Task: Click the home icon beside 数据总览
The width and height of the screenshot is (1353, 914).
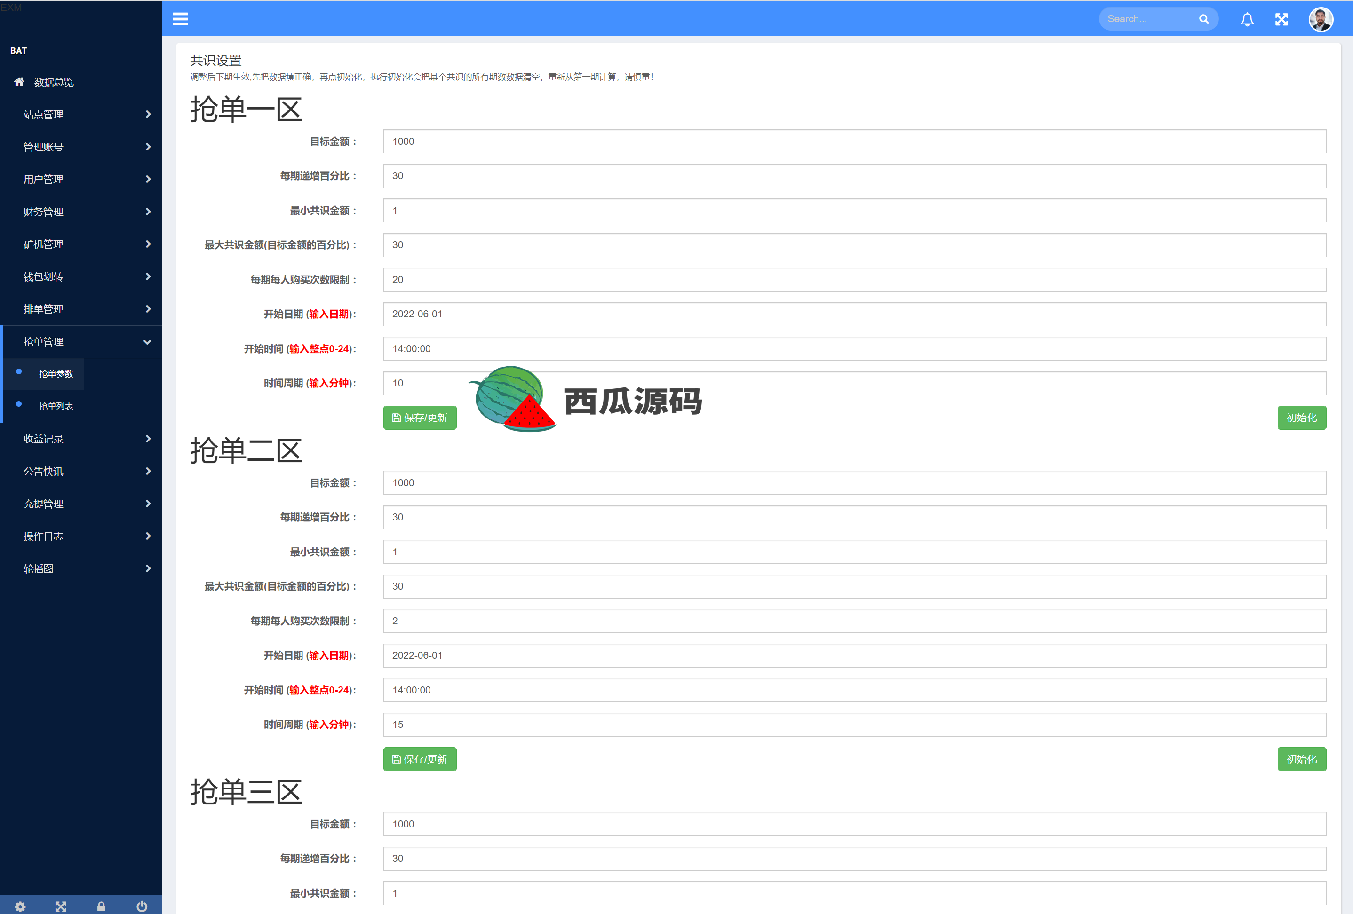Action: tap(19, 81)
